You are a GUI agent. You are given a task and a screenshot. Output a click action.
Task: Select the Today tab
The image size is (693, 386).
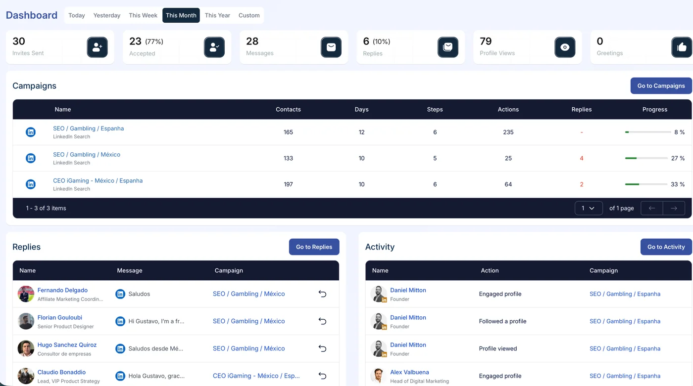point(77,15)
